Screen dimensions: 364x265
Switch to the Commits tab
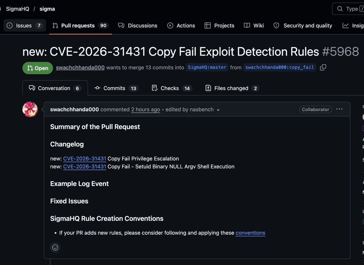[x=116, y=88]
